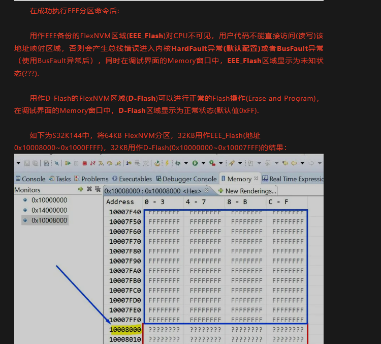Image resolution: width=381 pixels, height=344 pixels.
Task: Open the Run configurations dropdown arrow
Action: pyautogui.click(x=203, y=163)
